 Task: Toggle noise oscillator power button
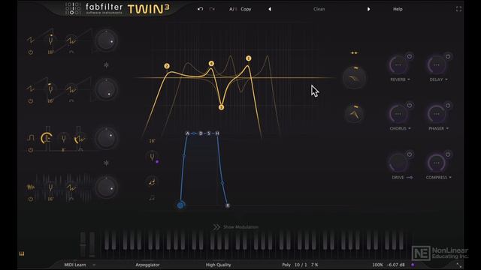coord(31,199)
